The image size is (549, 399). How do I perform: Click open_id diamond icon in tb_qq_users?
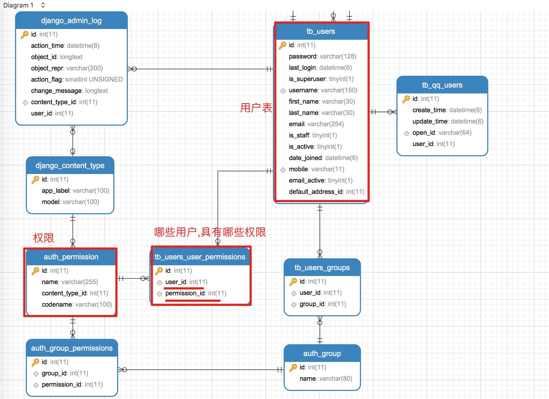coord(406,133)
